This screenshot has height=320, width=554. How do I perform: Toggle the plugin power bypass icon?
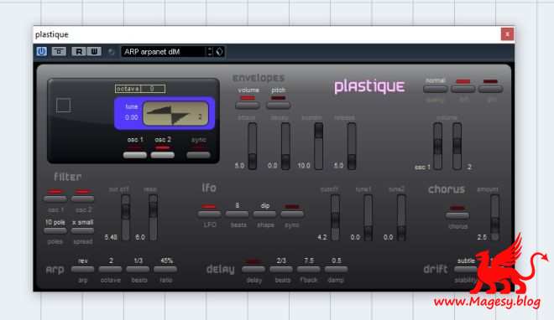click(x=42, y=51)
